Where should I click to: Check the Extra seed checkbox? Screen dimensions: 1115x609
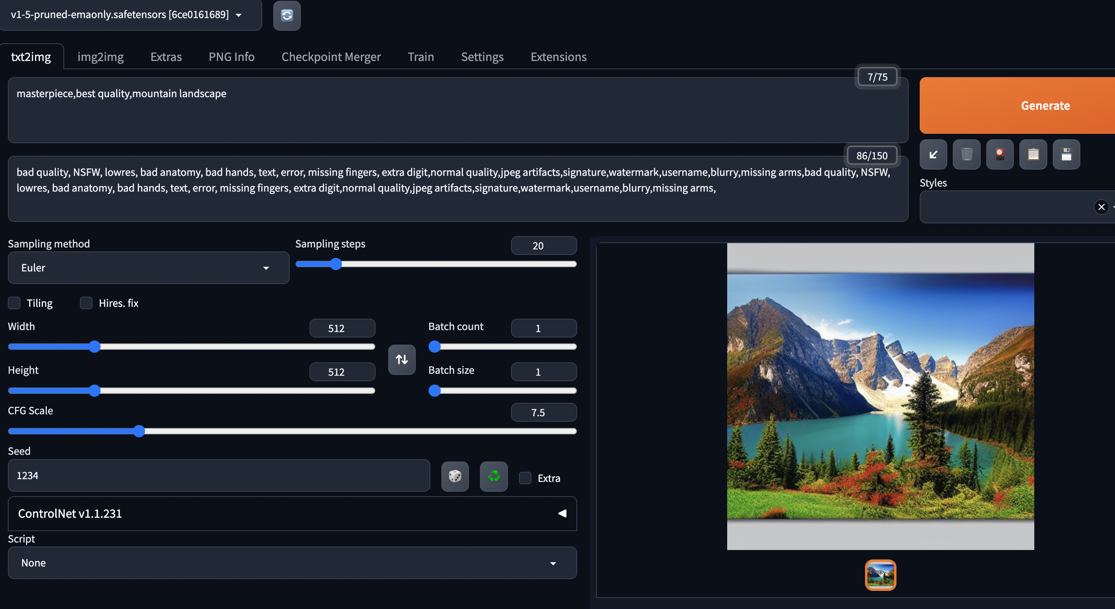click(525, 478)
